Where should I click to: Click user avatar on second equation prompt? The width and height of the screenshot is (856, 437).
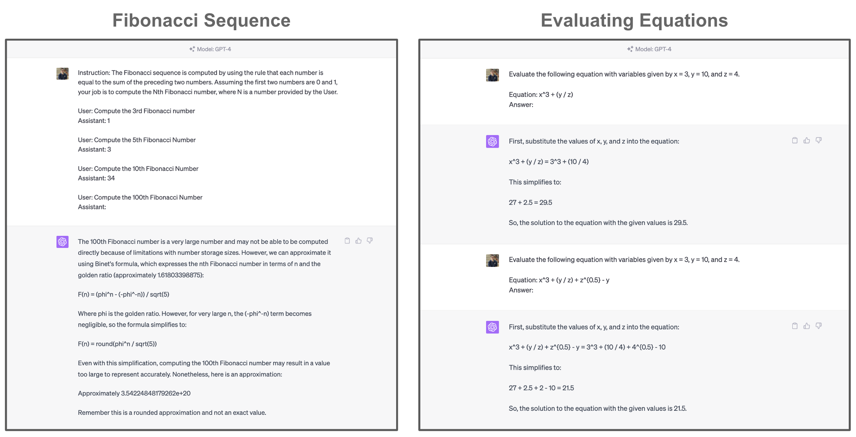[492, 260]
